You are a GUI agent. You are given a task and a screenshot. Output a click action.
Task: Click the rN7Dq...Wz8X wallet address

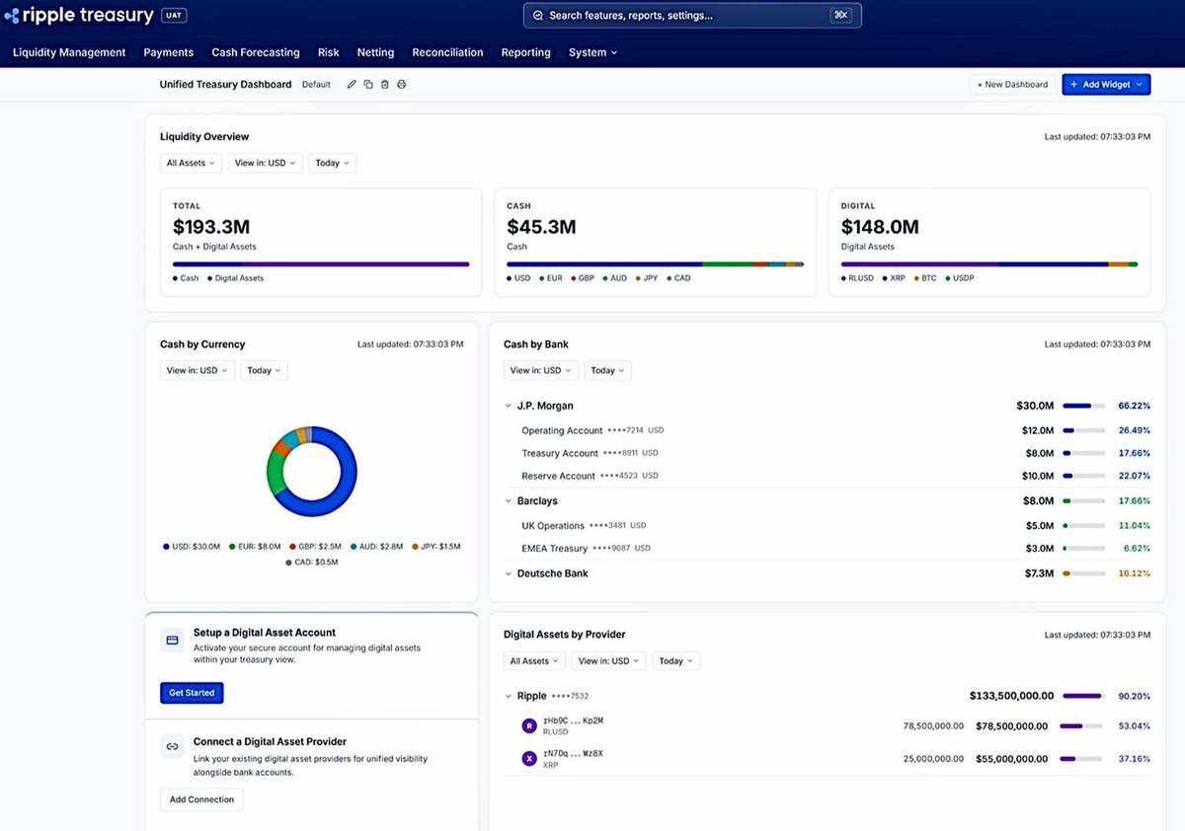point(573,754)
